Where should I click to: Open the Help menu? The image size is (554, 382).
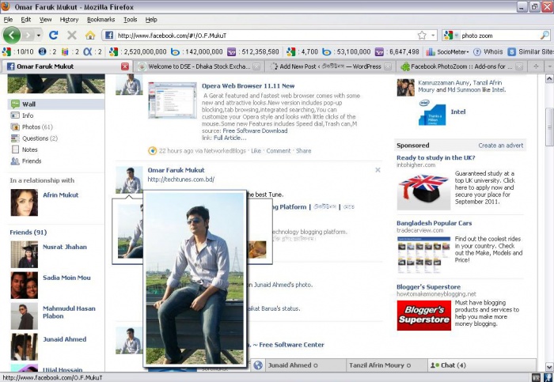click(x=151, y=20)
